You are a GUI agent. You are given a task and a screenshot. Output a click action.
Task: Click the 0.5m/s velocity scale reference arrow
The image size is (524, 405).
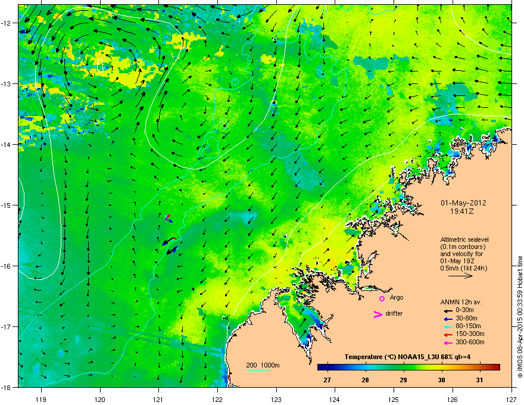click(x=460, y=276)
